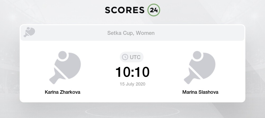Click the word Women in the tournament header
Image resolution: width=265 pixels, height=118 pixels.
(x=145, y=33)
